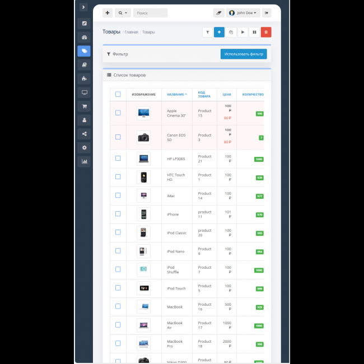Sort by the Цена column header
Screen dimensions: 364x364
tap(226, 95)
